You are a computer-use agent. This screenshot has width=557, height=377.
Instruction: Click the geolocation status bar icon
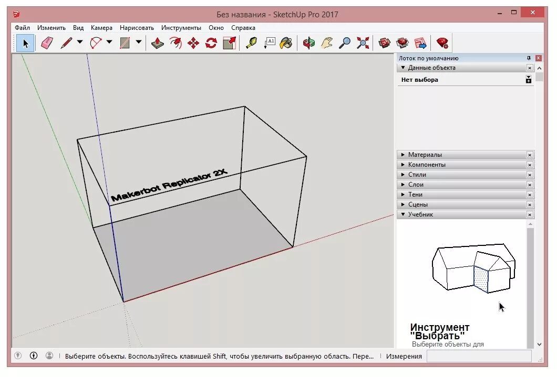click(18, 356)
